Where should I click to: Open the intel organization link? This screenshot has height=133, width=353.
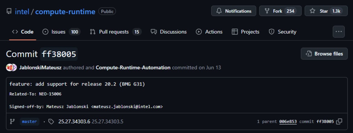(22, 11)
